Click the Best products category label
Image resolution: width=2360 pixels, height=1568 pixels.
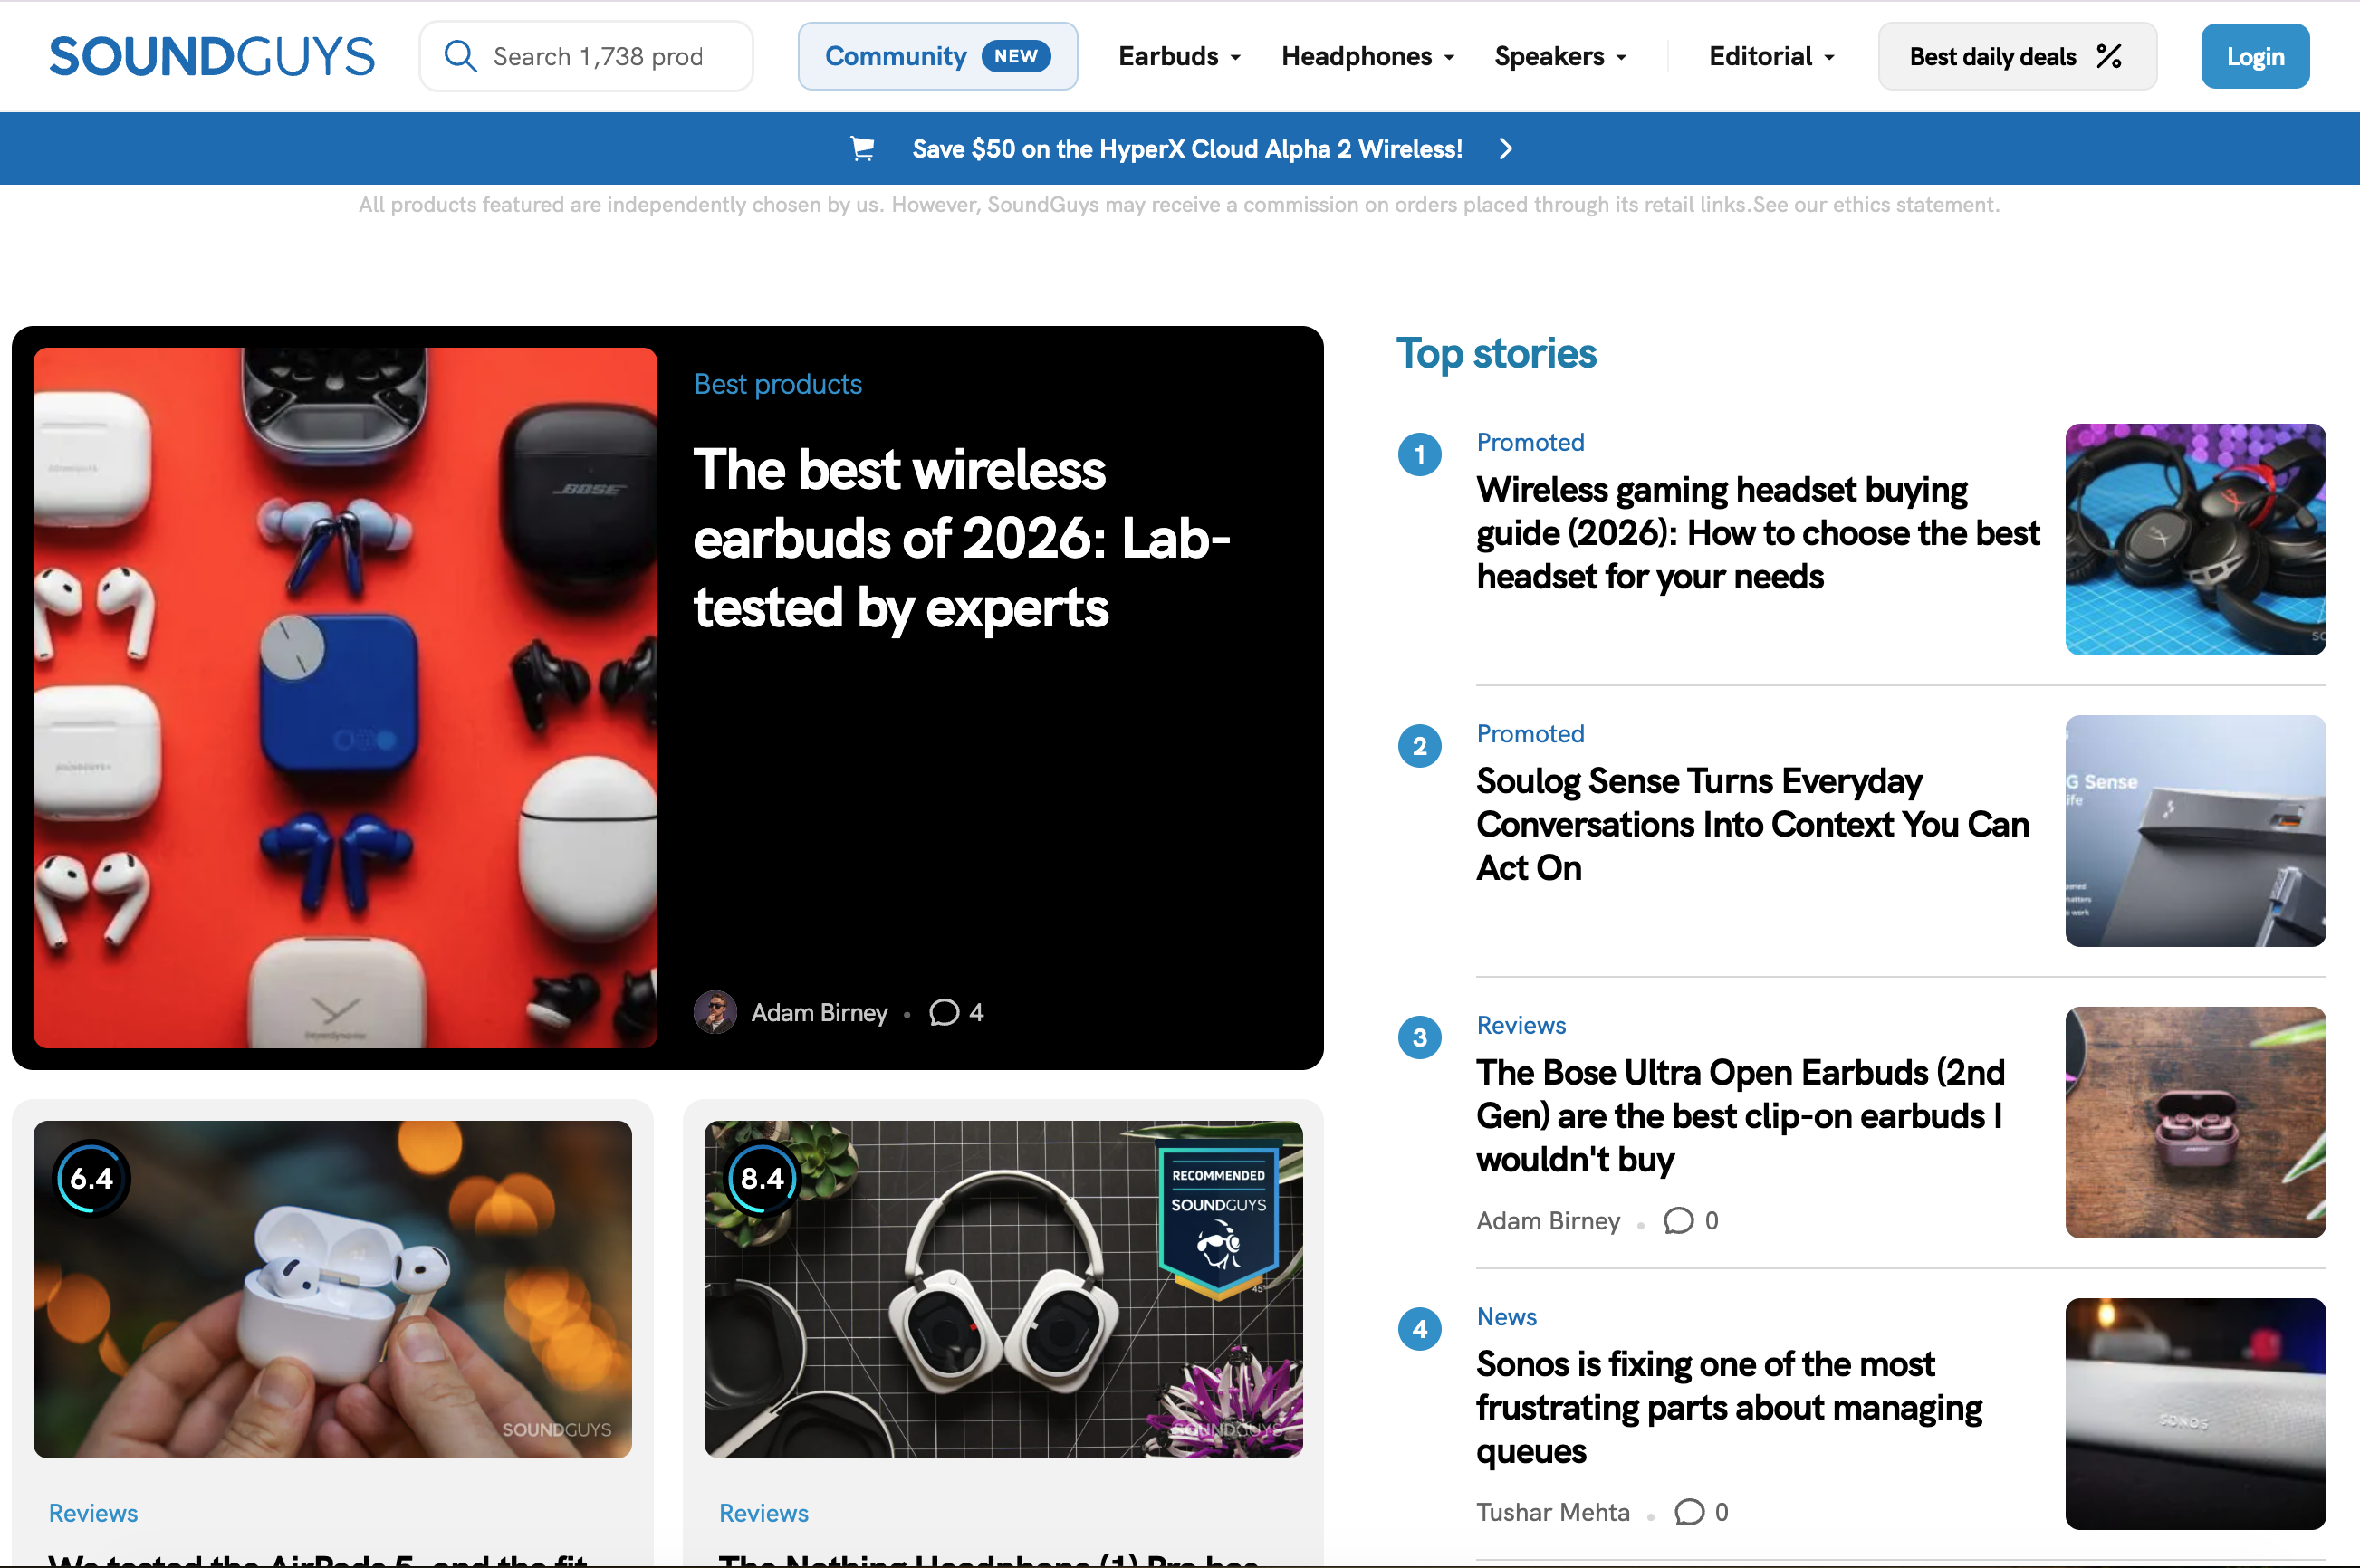(777, 385)
